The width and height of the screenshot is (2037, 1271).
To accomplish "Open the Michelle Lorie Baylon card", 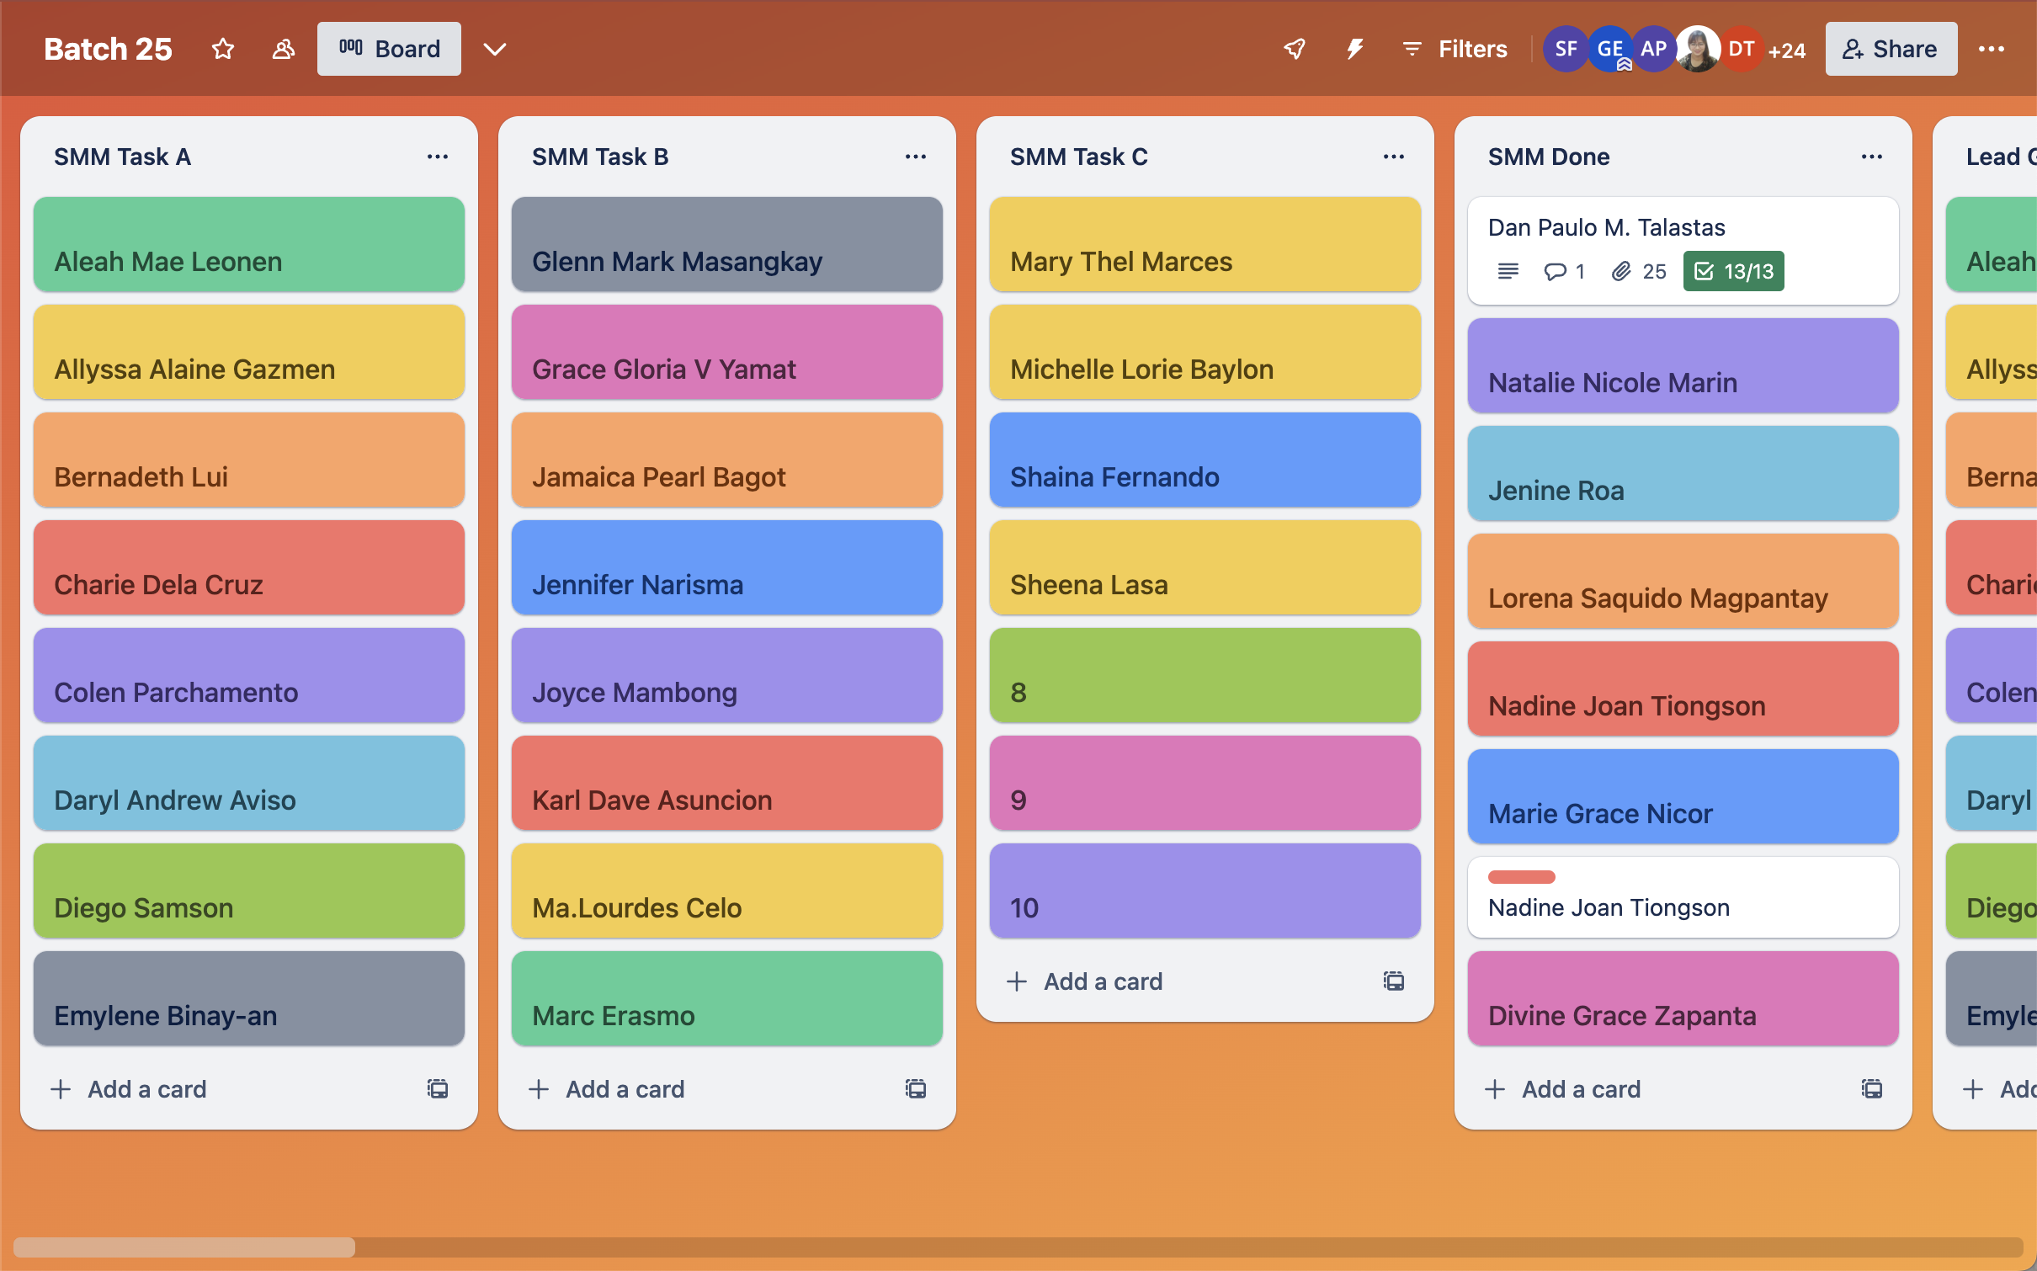I will pyautogui.click(x=1205, y=352).
